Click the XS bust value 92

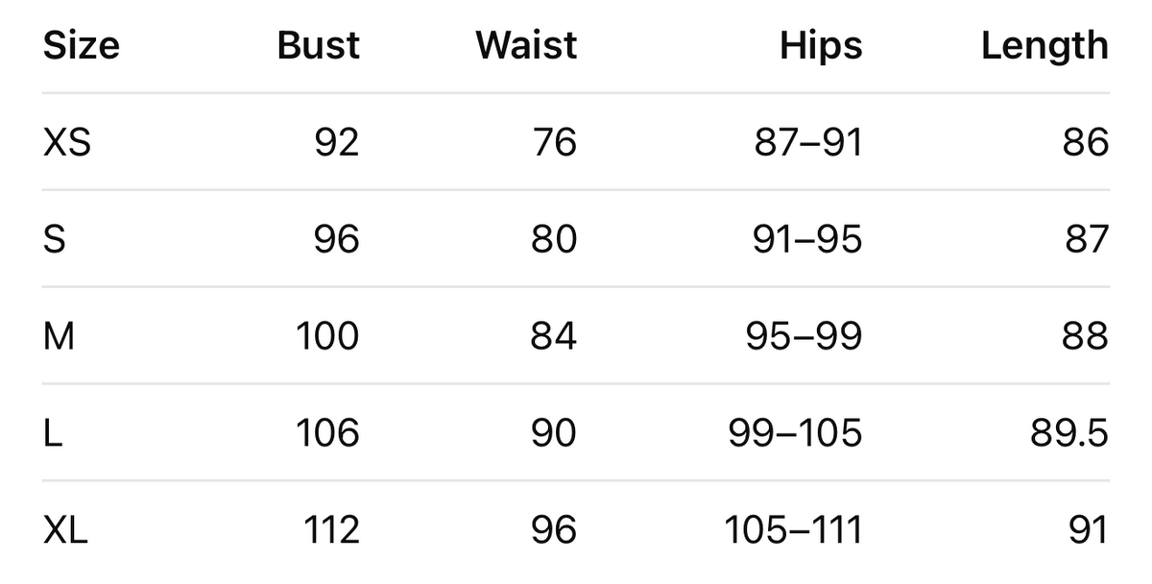coord(337,142)
